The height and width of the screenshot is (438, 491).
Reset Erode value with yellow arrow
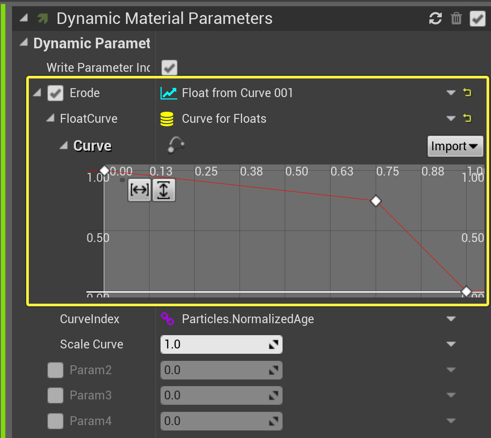[467, 93]
